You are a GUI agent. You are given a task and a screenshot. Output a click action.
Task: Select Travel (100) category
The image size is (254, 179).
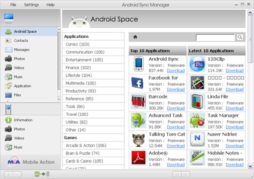tap(93, 114)
